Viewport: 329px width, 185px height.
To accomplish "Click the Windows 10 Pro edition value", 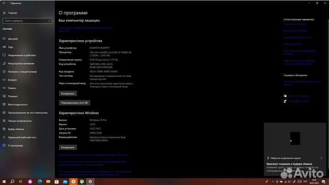I will pos(98,120).
